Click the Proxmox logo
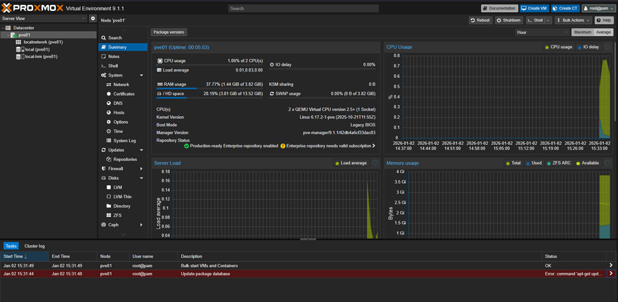The height and width of the screenshot is (302, 618). coord(31,8)
